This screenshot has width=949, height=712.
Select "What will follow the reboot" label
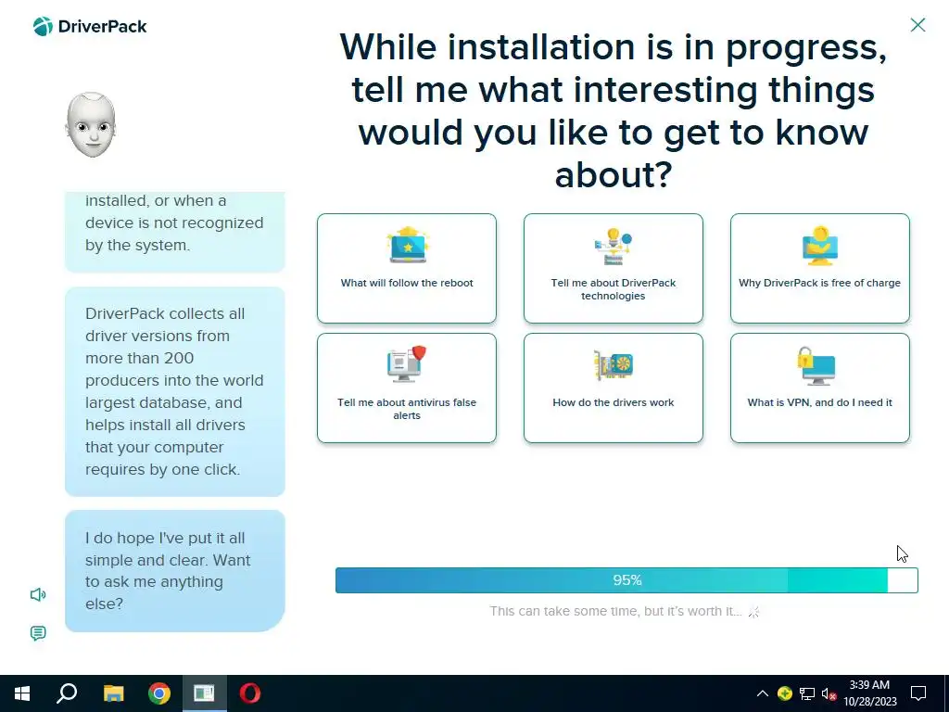click(407, 283)
